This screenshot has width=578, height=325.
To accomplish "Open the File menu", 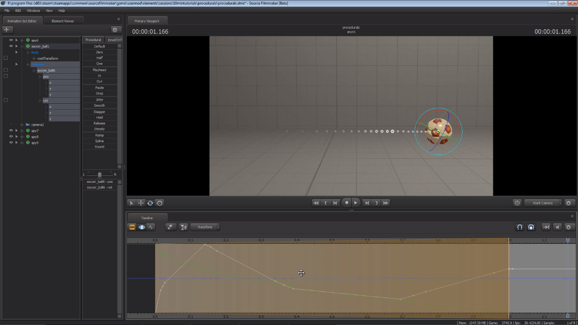I will [7, 11].
